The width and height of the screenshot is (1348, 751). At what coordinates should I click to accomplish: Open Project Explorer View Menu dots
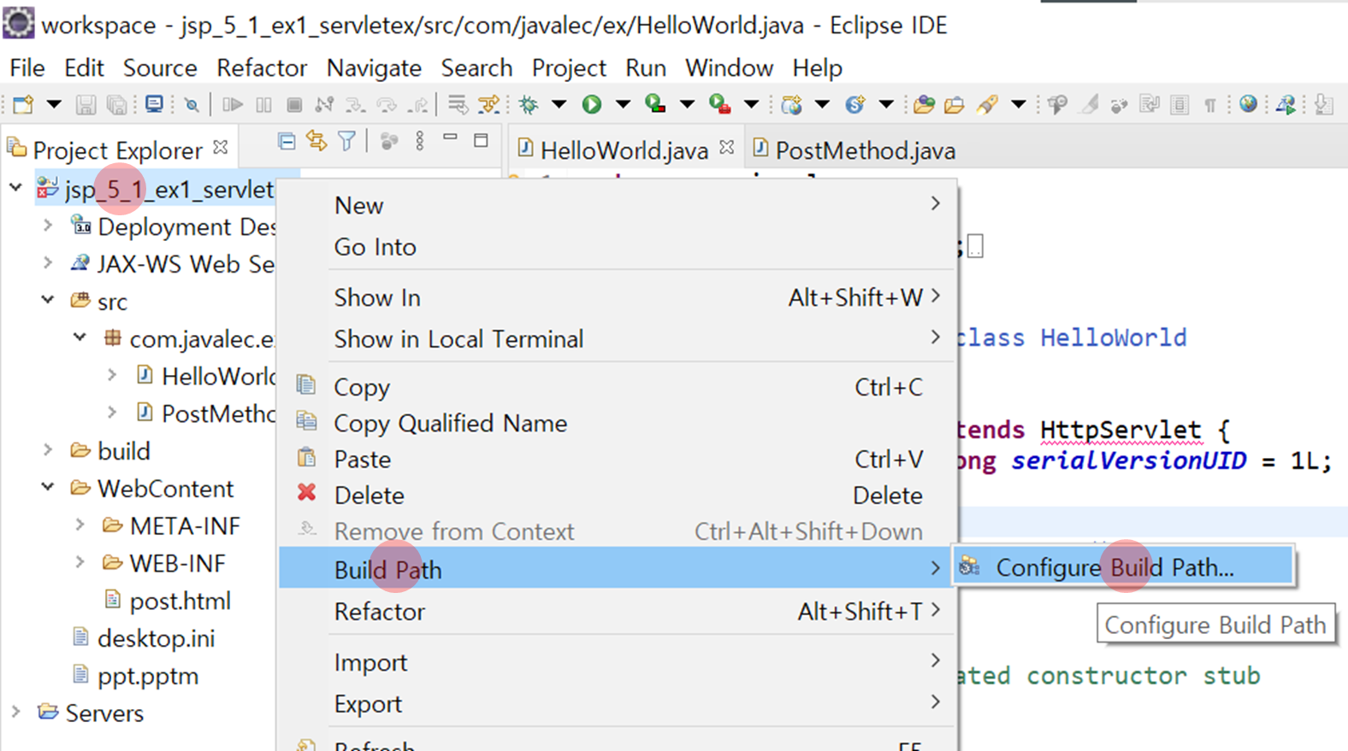coord(420,141)
